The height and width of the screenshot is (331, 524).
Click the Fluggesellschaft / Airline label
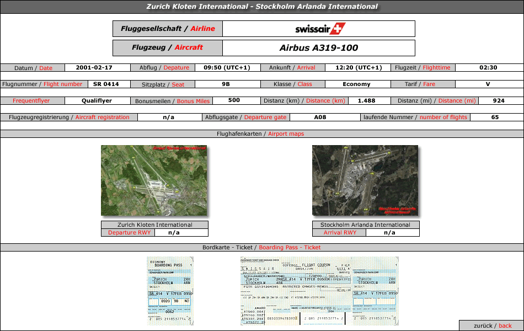tap(168, 29)
